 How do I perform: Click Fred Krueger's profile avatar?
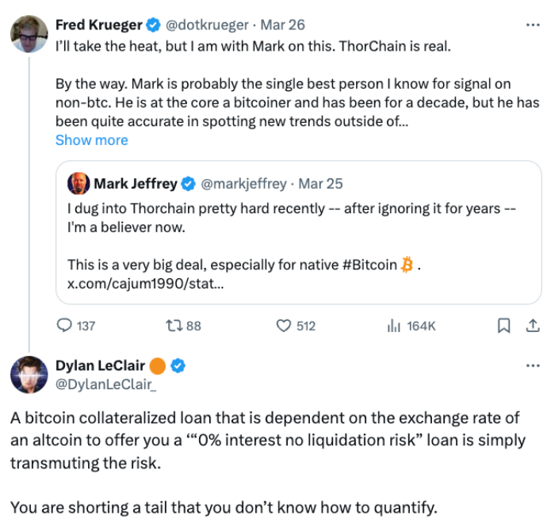28,33
